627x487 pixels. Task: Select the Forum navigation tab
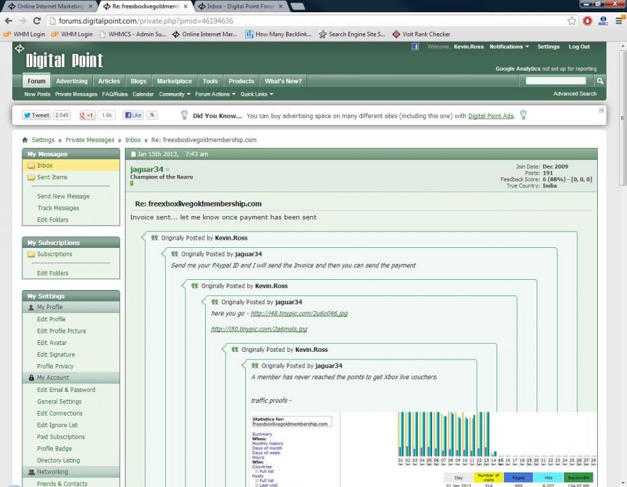(x=37, y=82)
